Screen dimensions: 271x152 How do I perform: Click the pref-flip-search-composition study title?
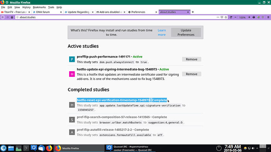point(113,117)
